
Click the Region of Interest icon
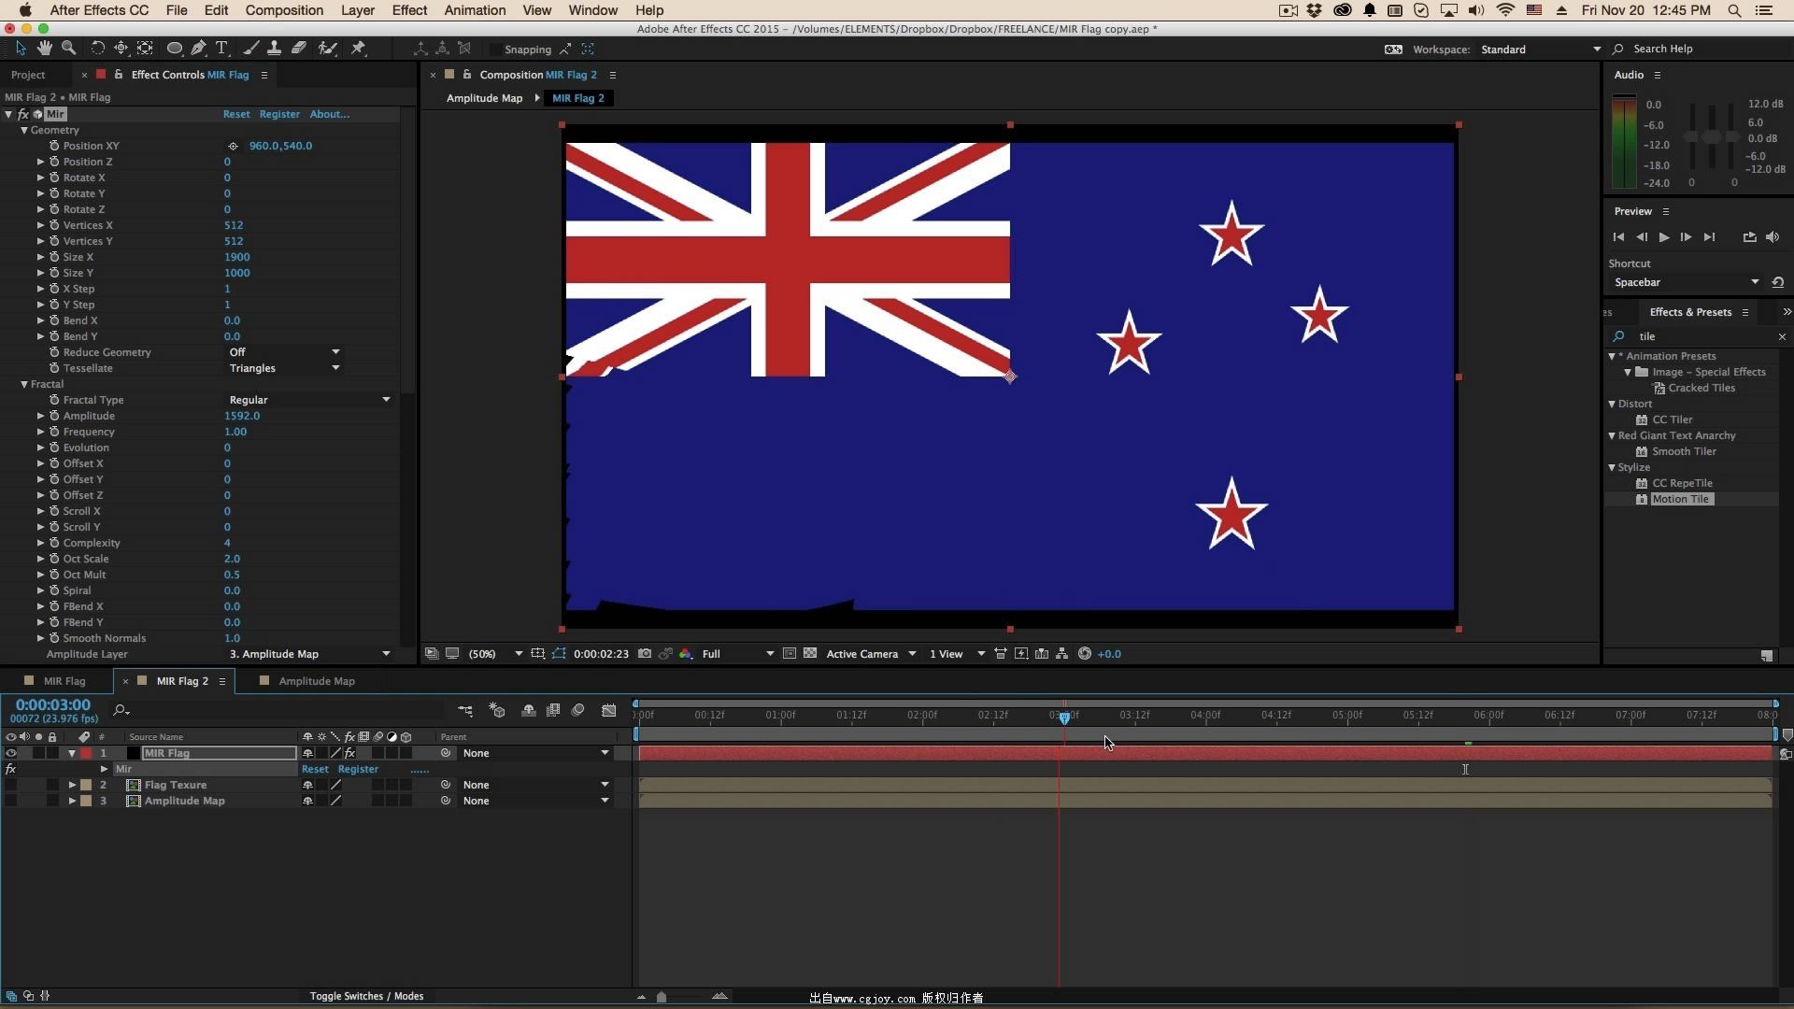pyautogui.click(x=790, y=654)
